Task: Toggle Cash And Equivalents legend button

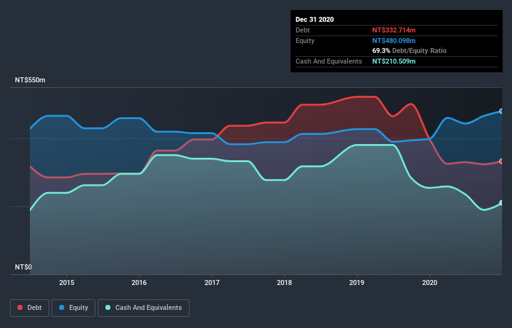Action: click(143, 308)
